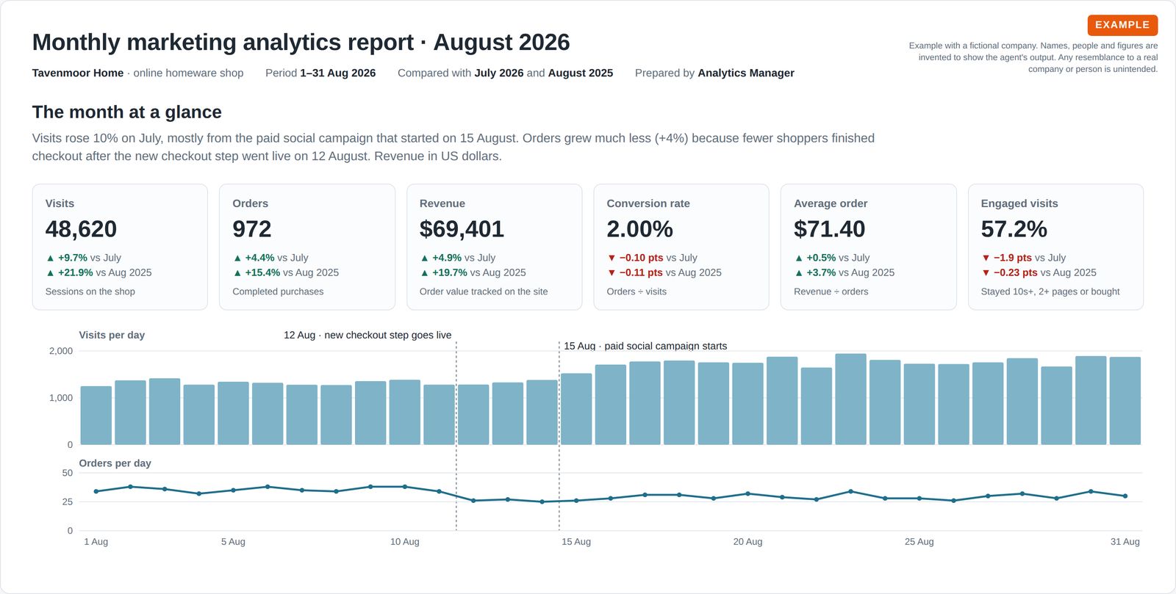This screenshot has width=1176, height=594.
Task: Click the down triangle beside −1.9 pts
Action: point(986,258)
